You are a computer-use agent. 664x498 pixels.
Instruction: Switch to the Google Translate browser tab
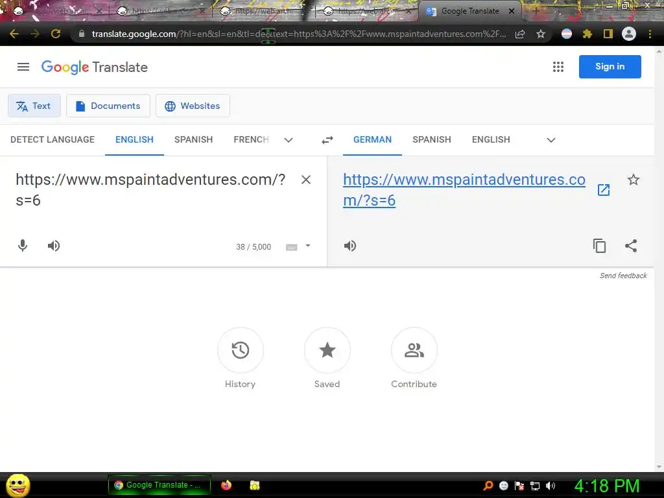click(469, 11)
